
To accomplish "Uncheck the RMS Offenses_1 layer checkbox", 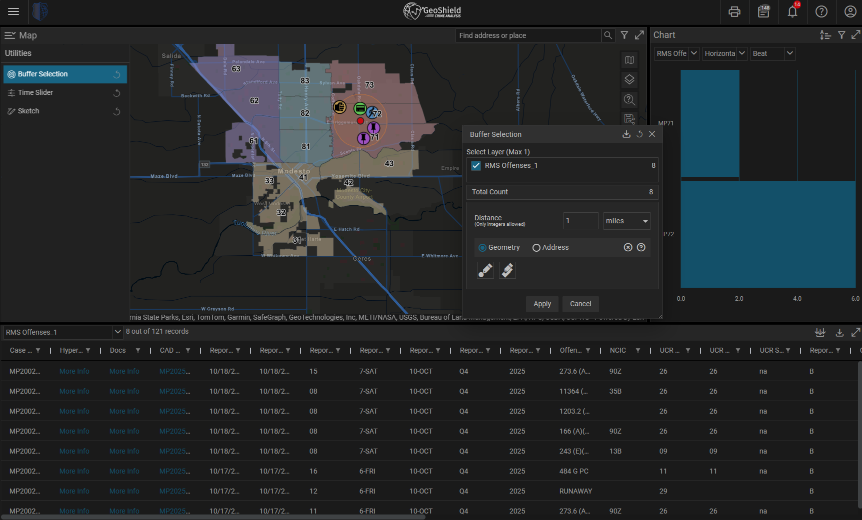I will pos(476,166).
